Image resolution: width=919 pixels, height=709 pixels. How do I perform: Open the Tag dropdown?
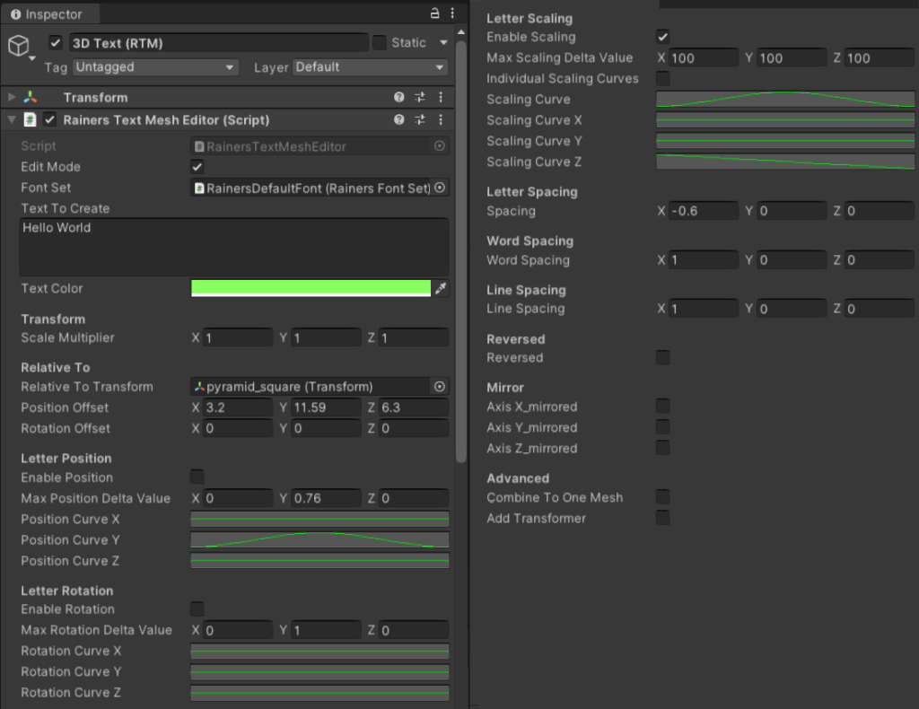click(155, 66)
